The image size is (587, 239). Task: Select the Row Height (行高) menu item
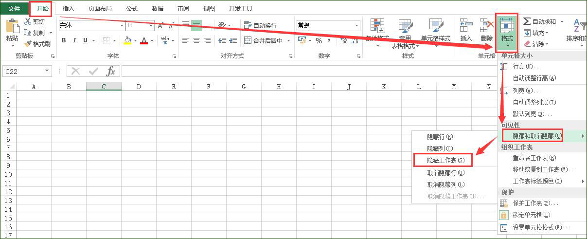527,66
